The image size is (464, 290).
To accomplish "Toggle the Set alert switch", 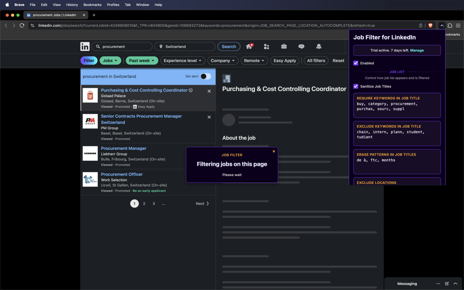I will [x=206, y=76].
